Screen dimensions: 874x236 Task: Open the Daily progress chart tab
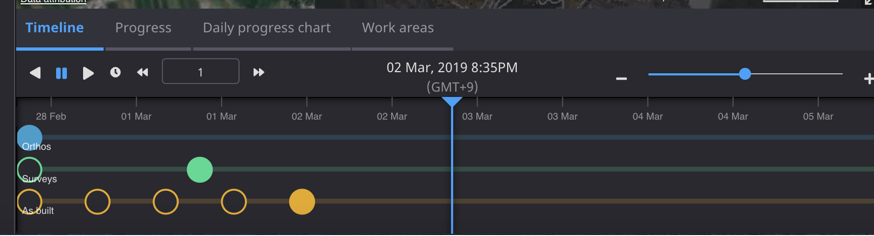(267, 28)
